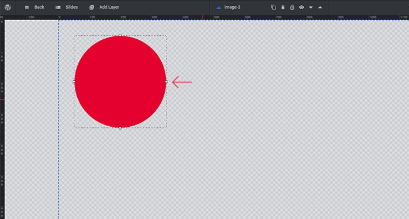Duplicate the image-3 layer
This screenshot has height=219, width=409.
pyautogui.click(x=274, y=7)
